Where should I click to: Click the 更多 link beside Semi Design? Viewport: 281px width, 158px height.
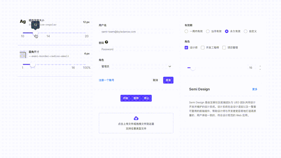[x=255, y=89]
